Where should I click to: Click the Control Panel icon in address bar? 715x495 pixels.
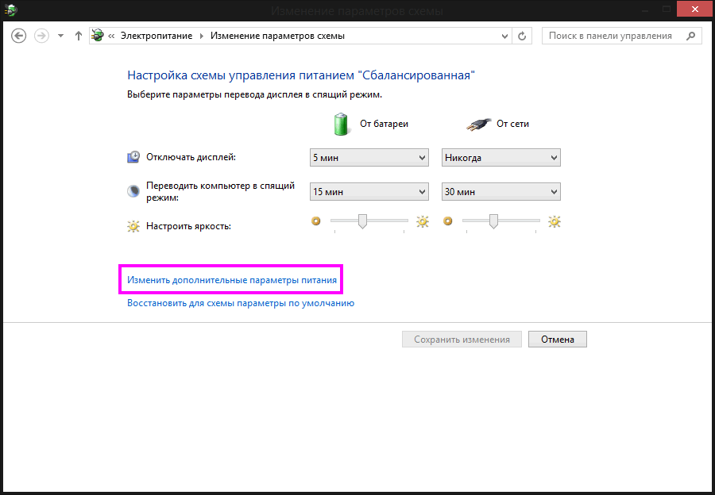click(x=98, y=36)
